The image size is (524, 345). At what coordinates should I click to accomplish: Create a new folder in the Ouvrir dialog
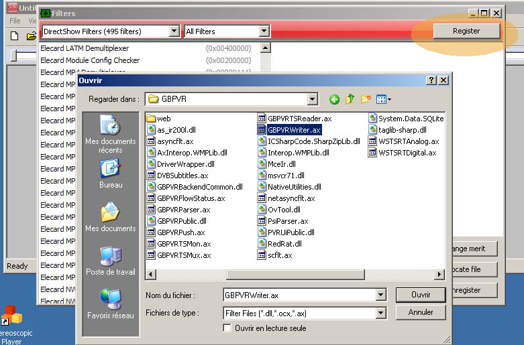click(x=366, y=99)
